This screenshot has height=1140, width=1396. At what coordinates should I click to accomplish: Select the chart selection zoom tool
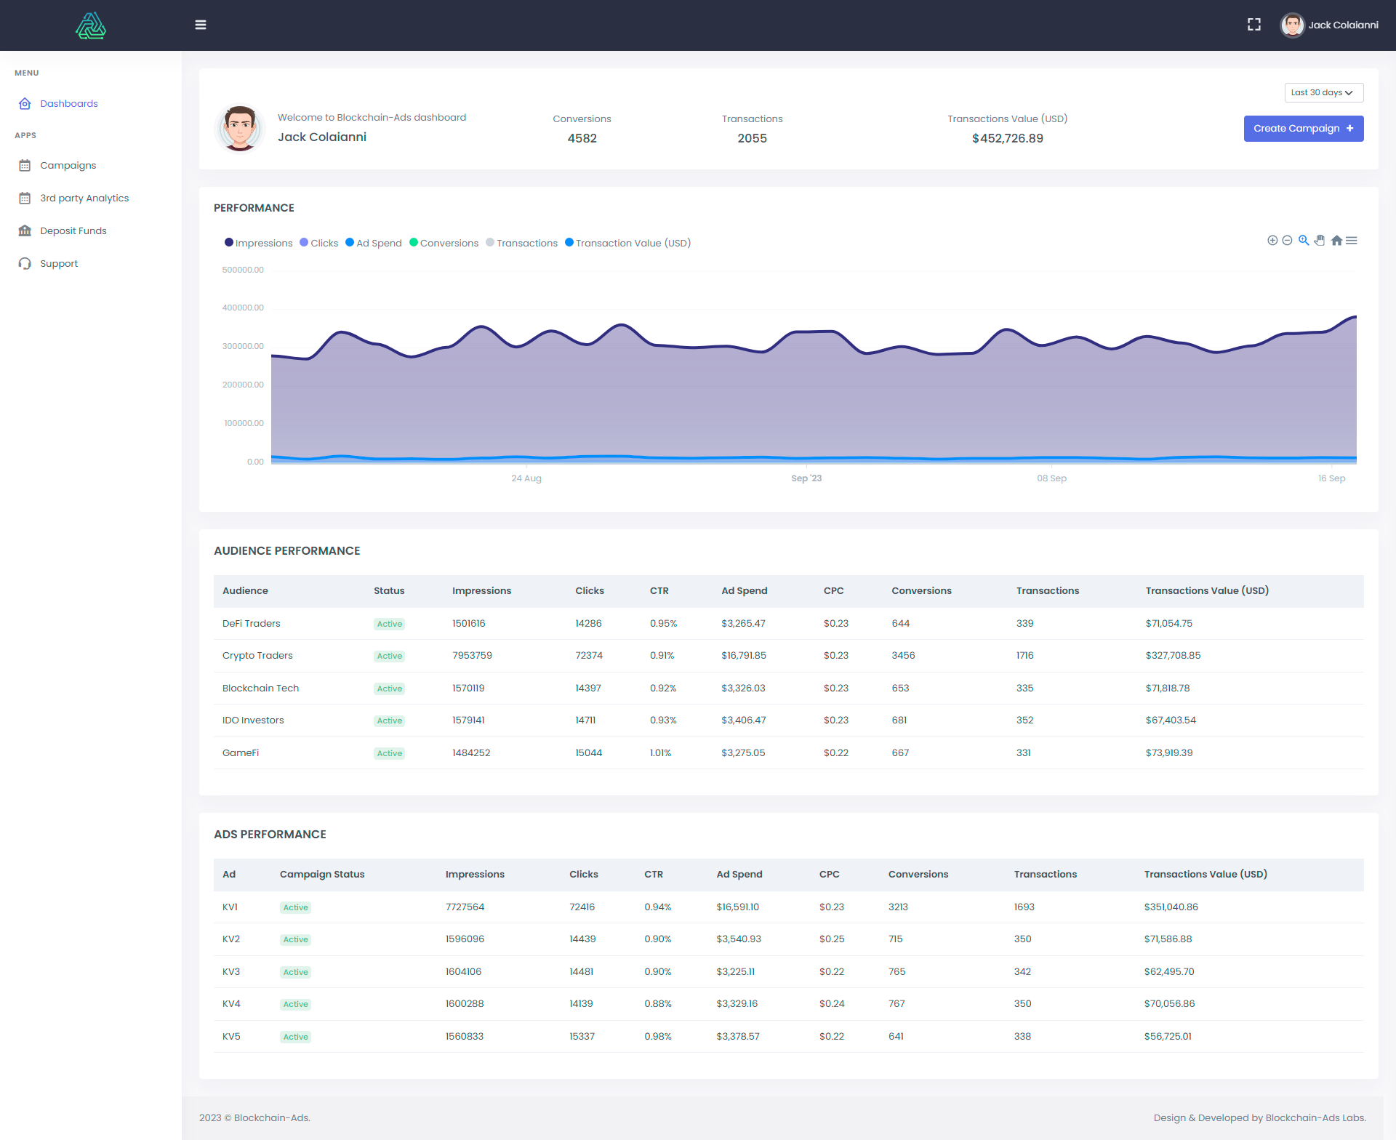click(1304, 241)
